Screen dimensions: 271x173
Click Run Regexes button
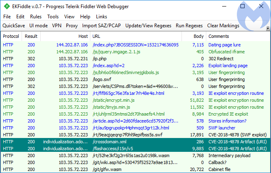[x=189, y=26]
